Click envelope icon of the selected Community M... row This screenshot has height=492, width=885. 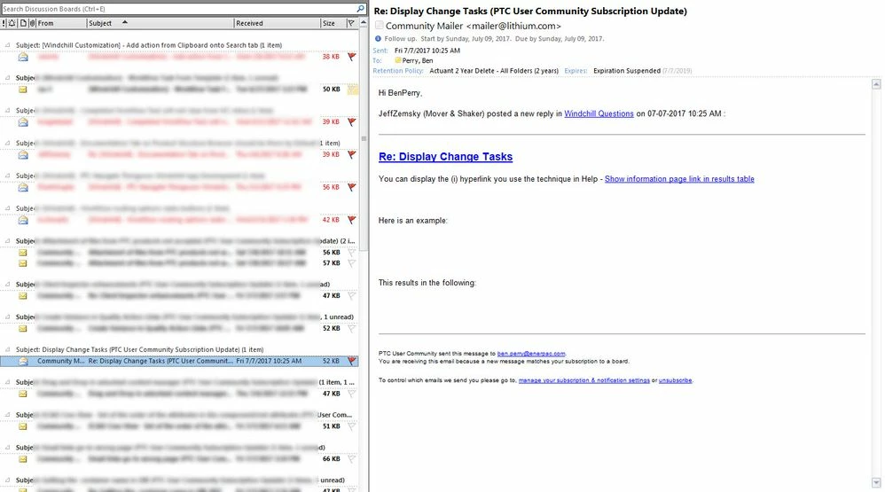[22, 361]
